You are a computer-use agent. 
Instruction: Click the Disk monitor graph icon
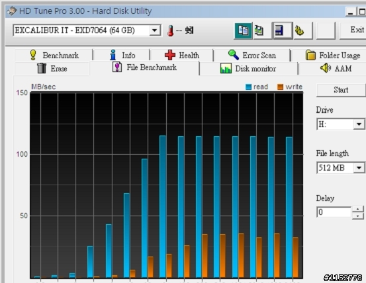point(226,68)
